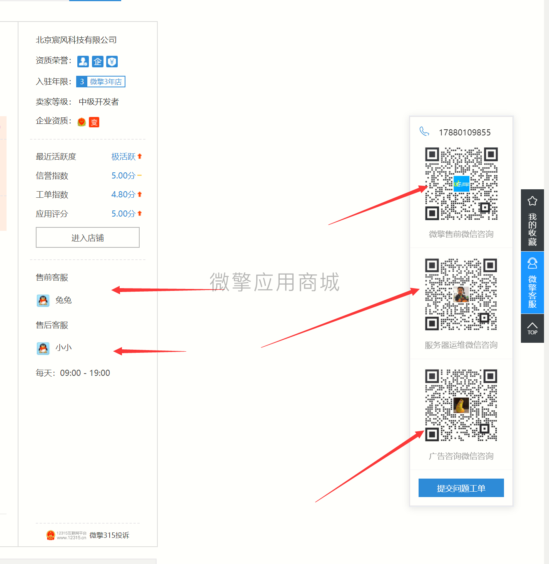Click the phone handset icon
This screenshot has width=549, height=564.
click(424, 132)
